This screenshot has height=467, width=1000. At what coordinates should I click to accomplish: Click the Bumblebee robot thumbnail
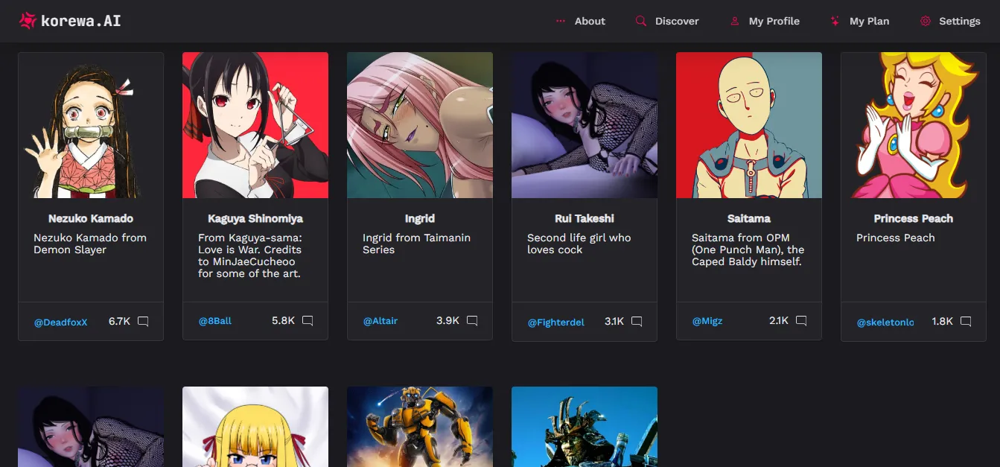pos(419,427)
